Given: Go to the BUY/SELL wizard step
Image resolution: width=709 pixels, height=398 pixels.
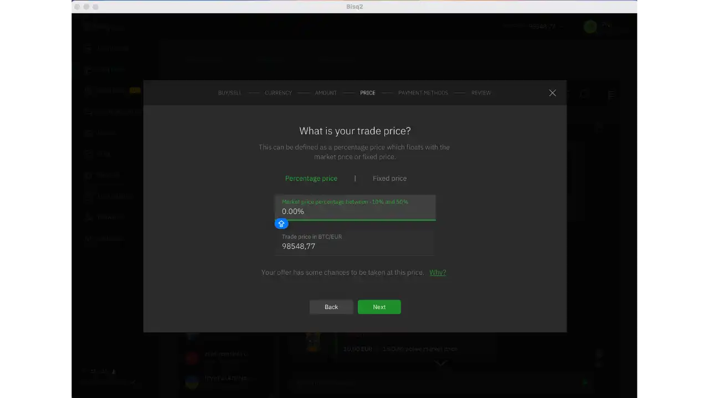Looking at the screenshot, I should (229, 93).
